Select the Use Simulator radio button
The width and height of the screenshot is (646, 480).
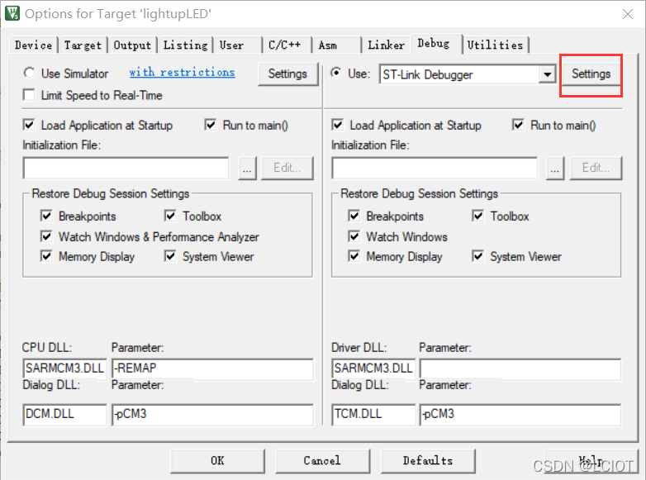pyautogui.click(x=29, y=73)
